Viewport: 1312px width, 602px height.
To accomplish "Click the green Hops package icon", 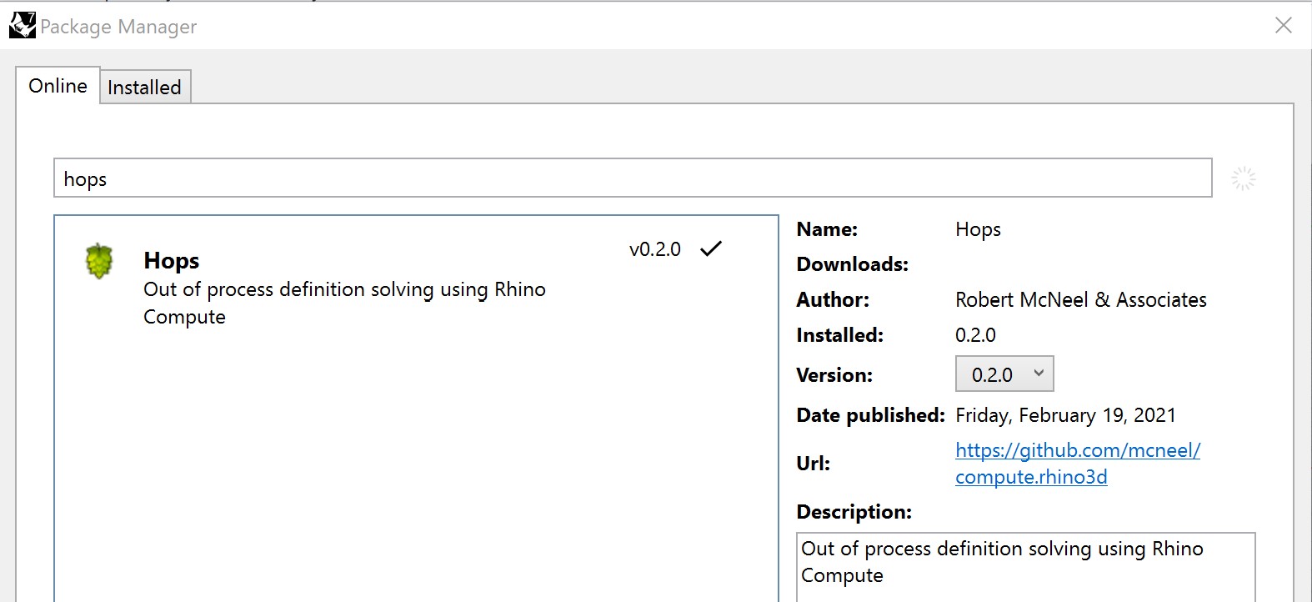I will coord(99,261).
